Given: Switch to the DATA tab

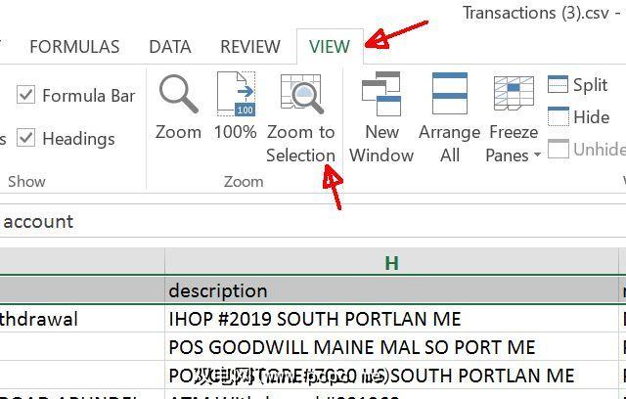Looking at the screenshot, I should coord(170,47).
